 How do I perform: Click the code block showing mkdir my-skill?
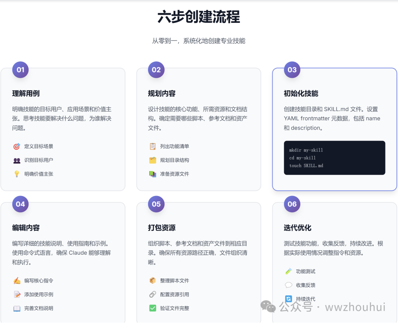[x=334, y=158]
